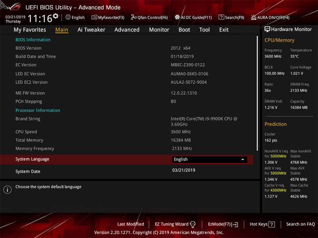
Task: Click the settings gear next to the clock
Action: click(x=56, y=16)
